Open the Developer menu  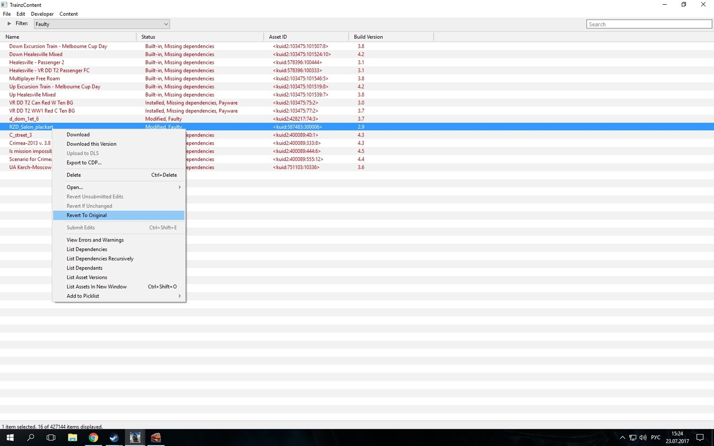[42, 14]
